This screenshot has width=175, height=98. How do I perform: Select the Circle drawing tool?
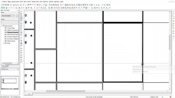(x=21, y=23)
